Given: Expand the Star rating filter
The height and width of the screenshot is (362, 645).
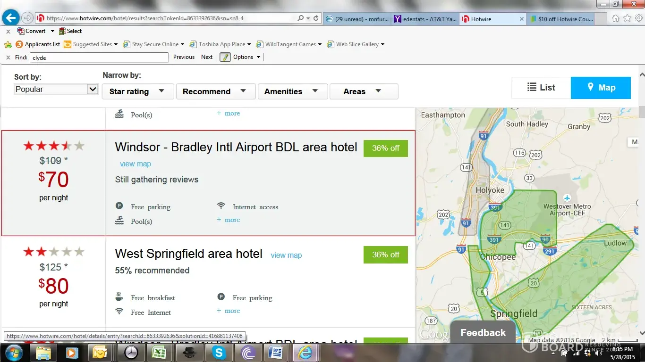Looking at the screenshot, I should [137, 91].
